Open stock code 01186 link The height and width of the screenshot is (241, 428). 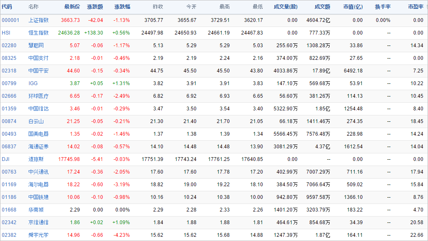pos(9,197)
